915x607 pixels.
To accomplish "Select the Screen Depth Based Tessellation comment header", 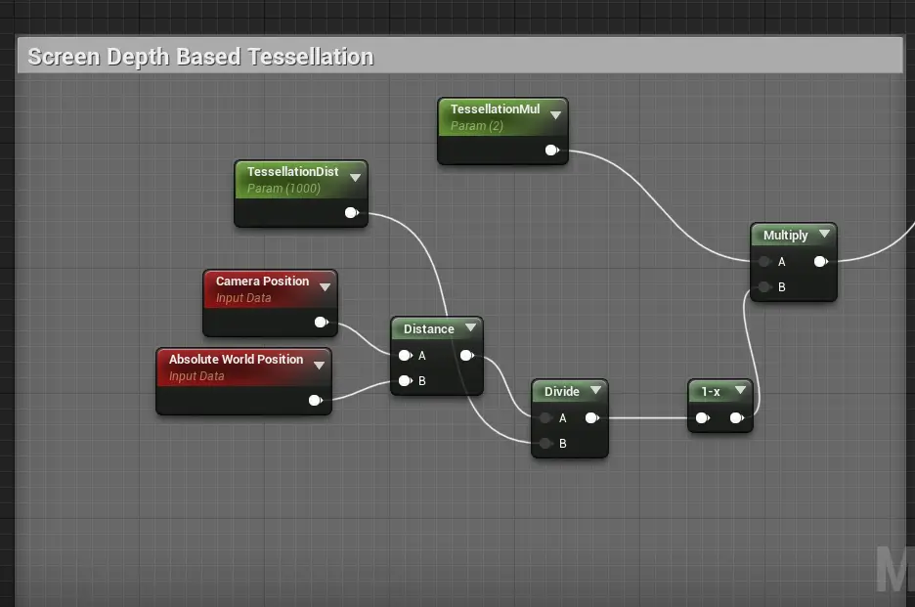I will [x=459, y=56].
